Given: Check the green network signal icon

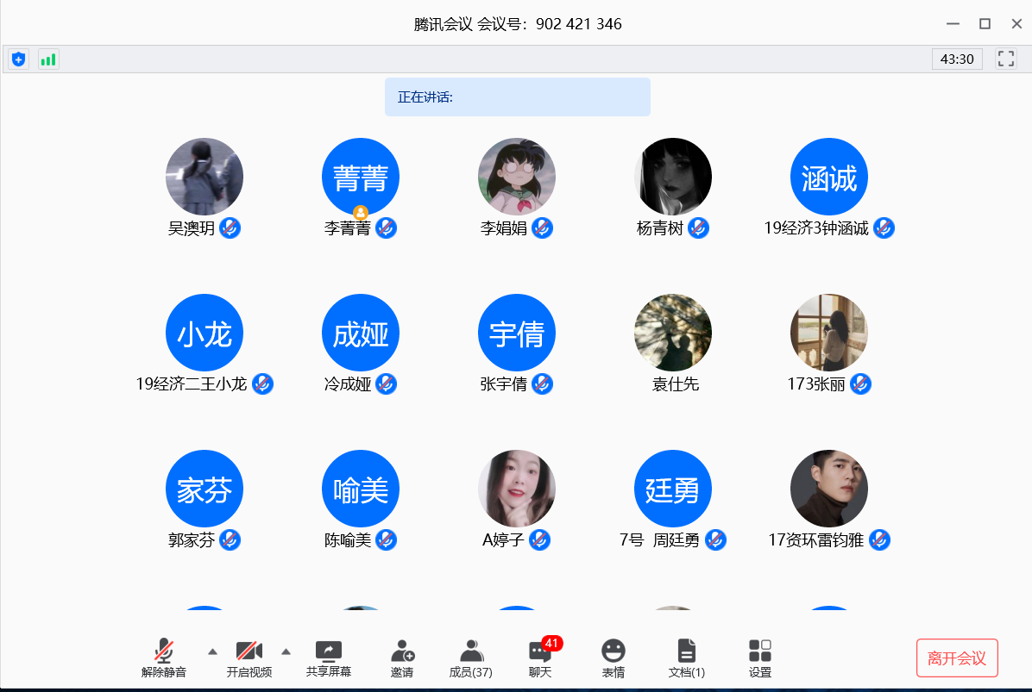Looking at the screenshot, I should coord(48,59).
